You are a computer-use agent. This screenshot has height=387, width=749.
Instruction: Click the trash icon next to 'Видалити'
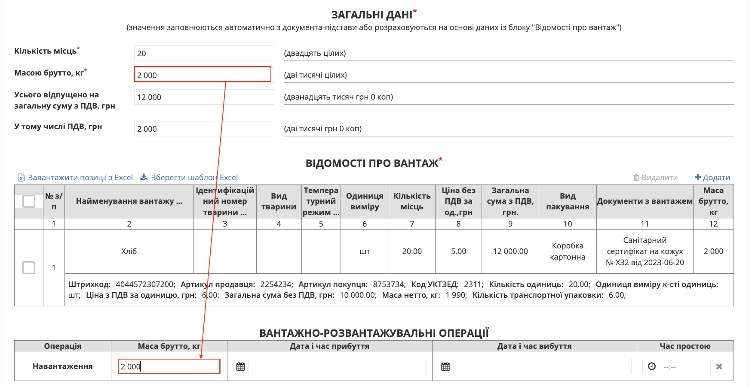(x=636, y=178)
